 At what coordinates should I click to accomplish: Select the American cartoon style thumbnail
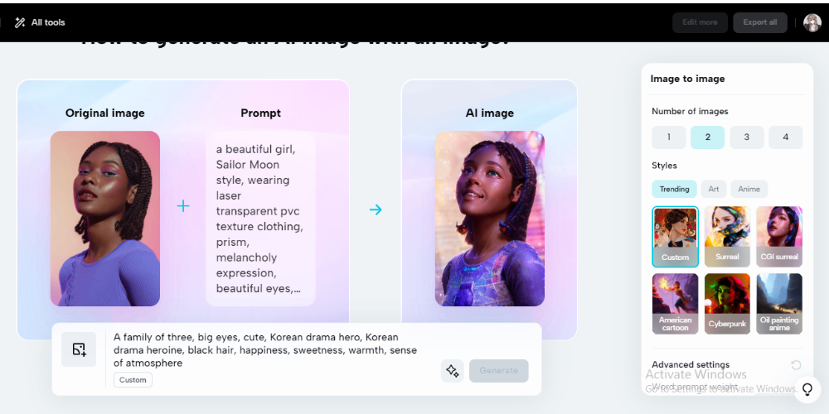point(675,304)
